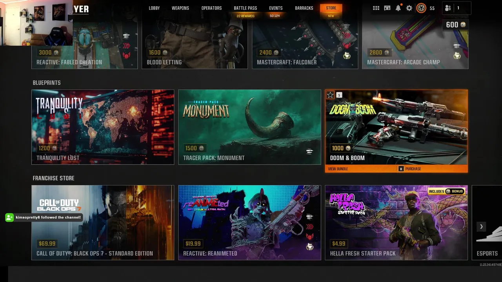Image resolution: width=502 pixels, height=282 pixels.
Task: Switch to the Operators tab
Action: (x=211, y=8)
